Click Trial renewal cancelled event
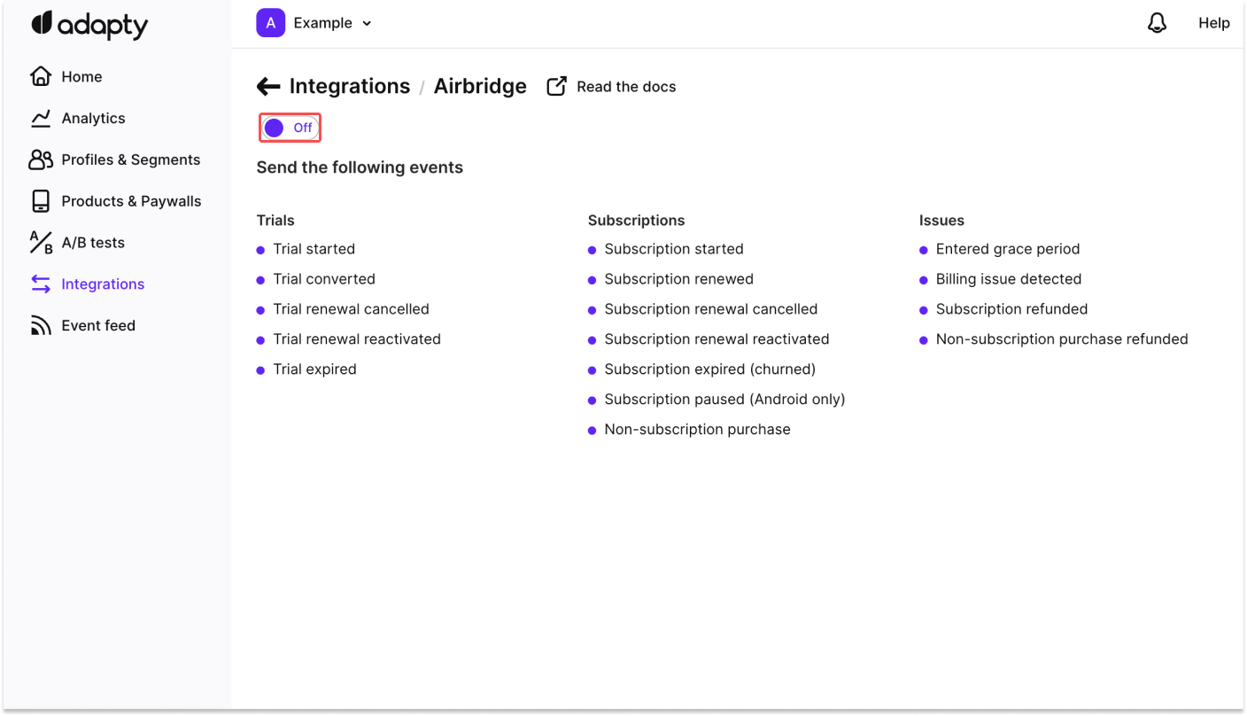This screenshot has height=716, width=1247. point(351,309)
